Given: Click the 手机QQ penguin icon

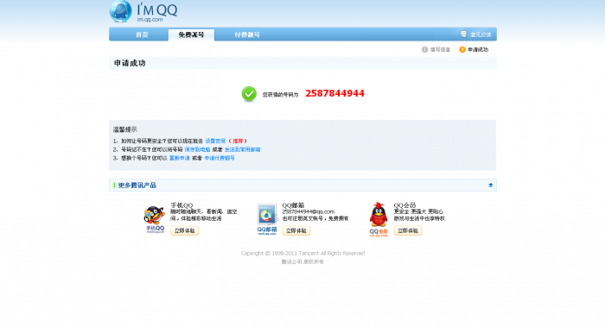Looking at the screenshot, I should click(155, 219).
